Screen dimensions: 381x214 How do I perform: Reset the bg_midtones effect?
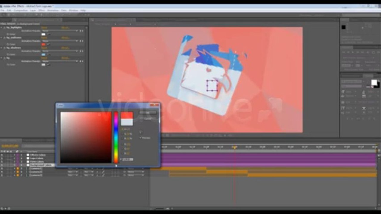pyautogui.click(x=44, y=38)
